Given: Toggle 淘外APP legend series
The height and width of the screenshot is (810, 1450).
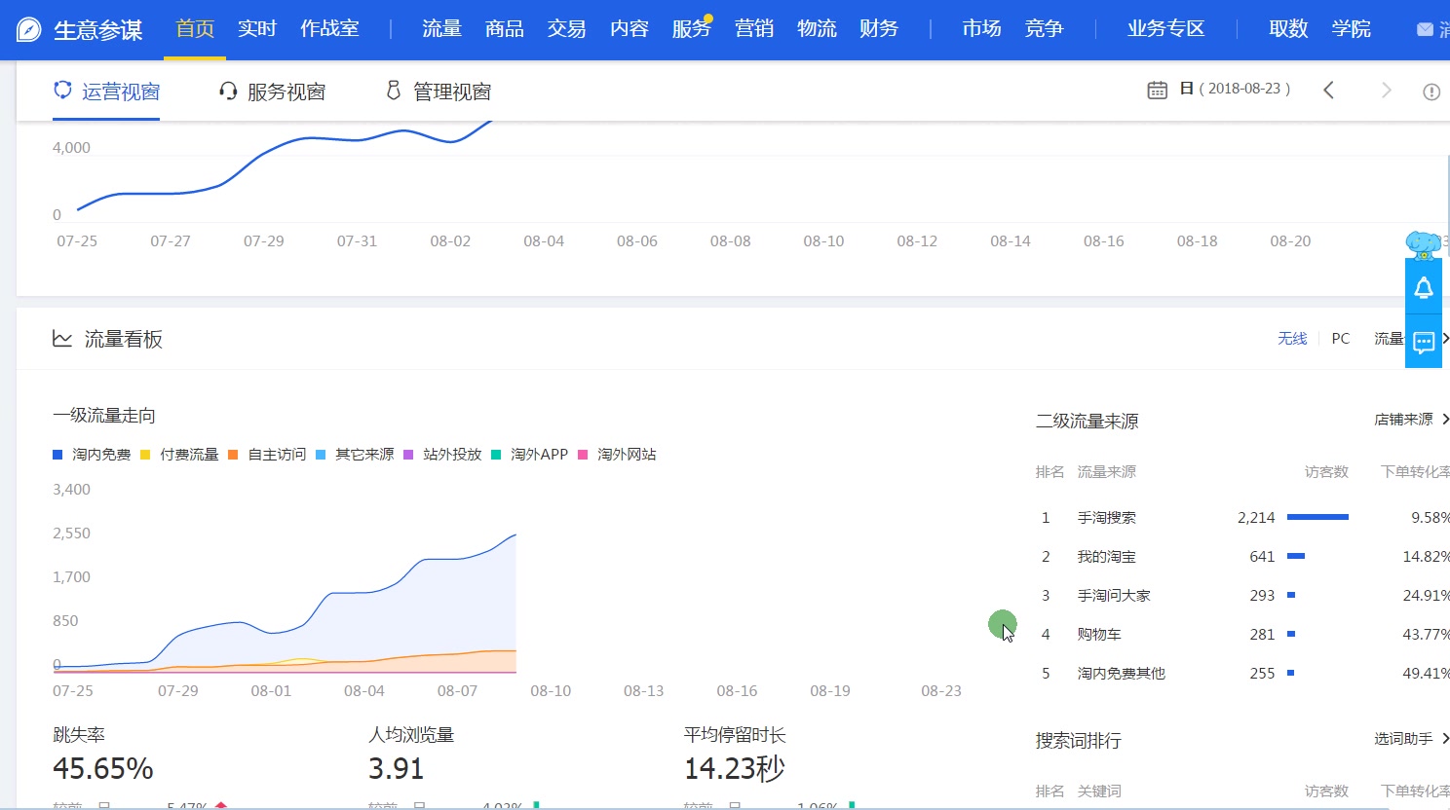Looking at the screenshot, I should (x=529, y=455).
